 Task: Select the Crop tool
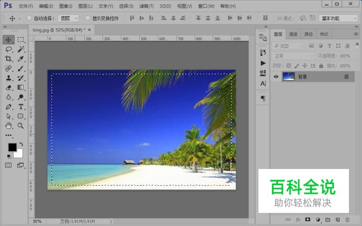coord(8,59)
